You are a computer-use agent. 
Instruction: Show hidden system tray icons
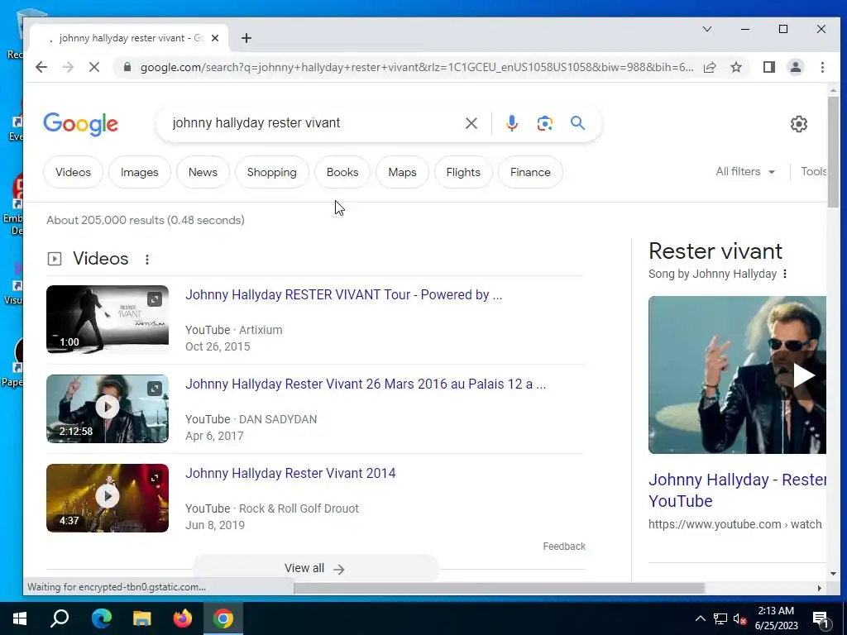pyautogui.click(x=700, y=618)
